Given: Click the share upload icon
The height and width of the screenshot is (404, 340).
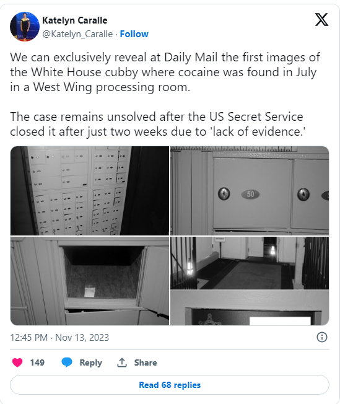Looking at the screenshot, I should coord(122,362).
